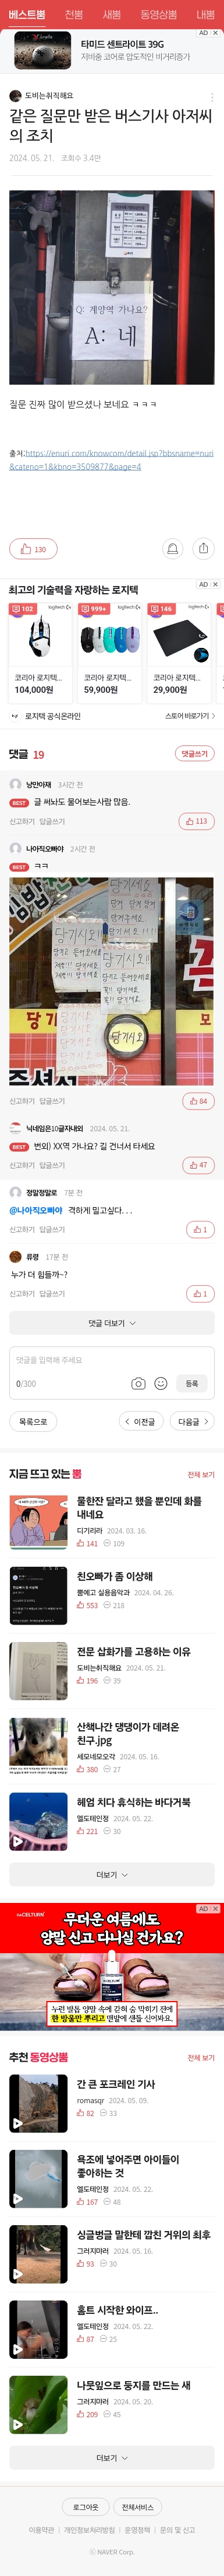Viewport: 224px width, 2576px height.
Task: Click the camera icon in comment box
Action: (x=138, y=1384)
